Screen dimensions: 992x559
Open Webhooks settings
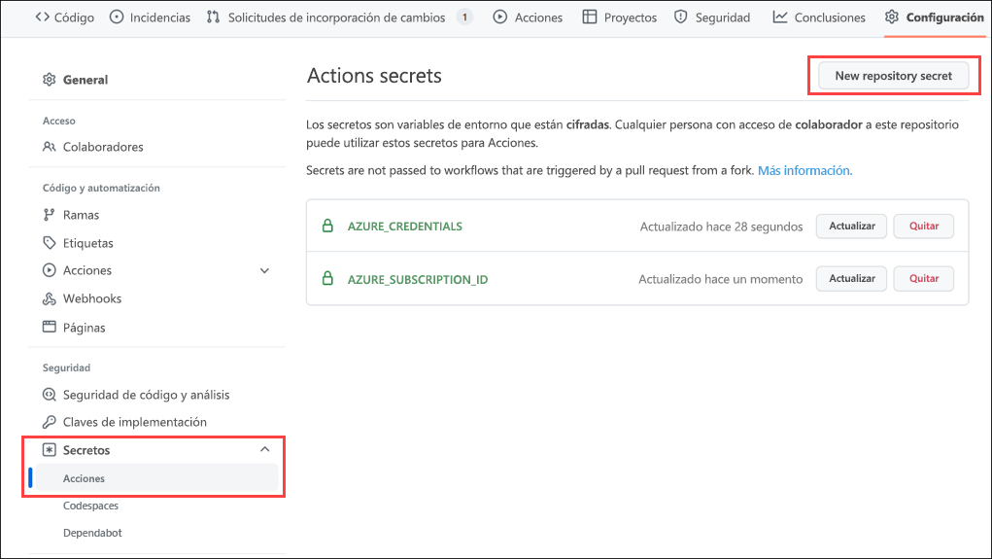point(92,298)
